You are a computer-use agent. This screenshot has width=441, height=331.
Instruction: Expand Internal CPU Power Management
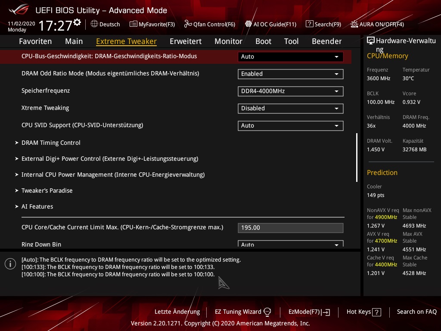click(x=113, y=175)
